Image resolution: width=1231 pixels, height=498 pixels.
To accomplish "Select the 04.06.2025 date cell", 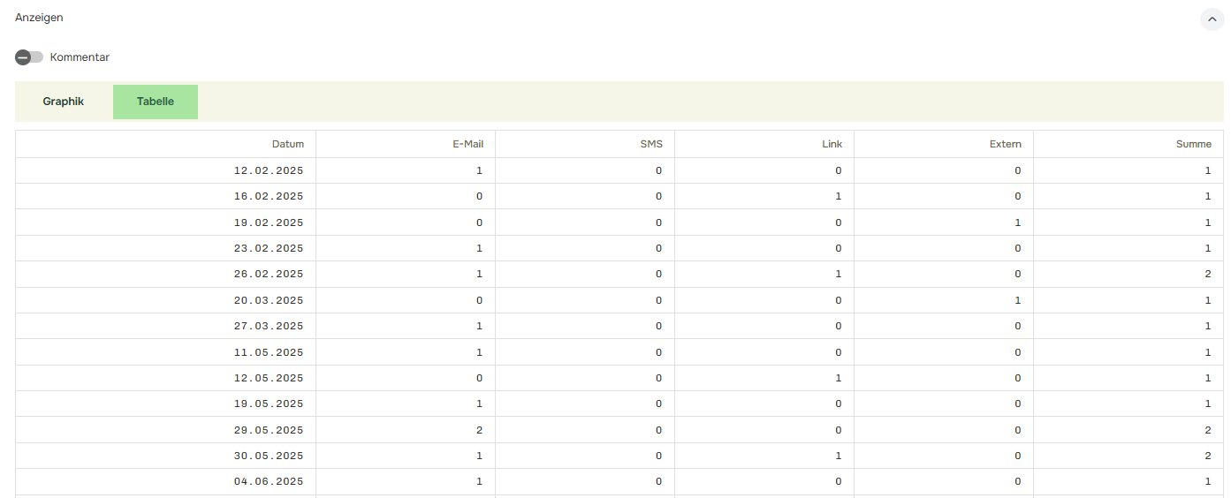I will (268, 481).
